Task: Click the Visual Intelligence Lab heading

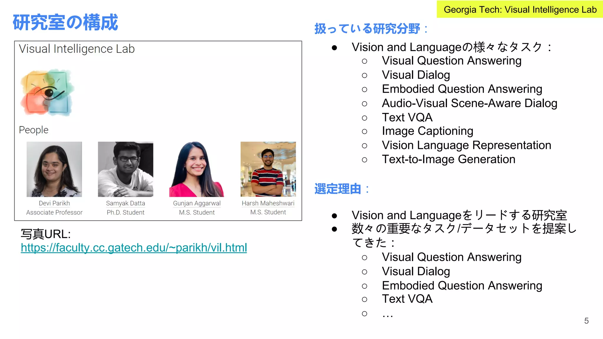Action: (x=77, y=49)
